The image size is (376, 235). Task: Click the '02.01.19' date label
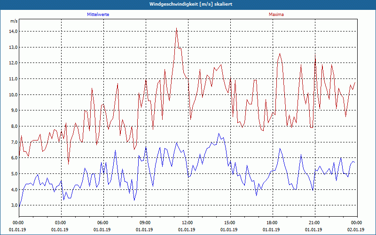click(x=356, y=230)
